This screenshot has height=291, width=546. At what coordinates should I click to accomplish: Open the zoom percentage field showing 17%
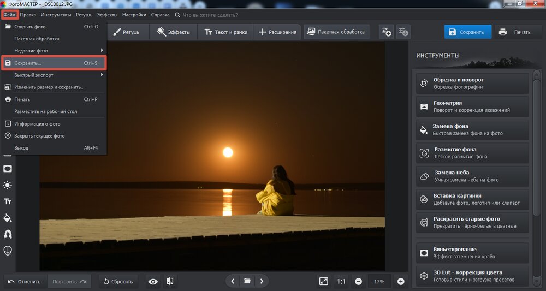(379, 281)
